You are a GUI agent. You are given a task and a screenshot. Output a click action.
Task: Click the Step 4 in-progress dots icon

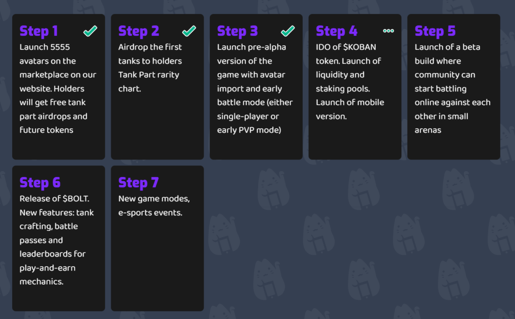tap(388, 31)
